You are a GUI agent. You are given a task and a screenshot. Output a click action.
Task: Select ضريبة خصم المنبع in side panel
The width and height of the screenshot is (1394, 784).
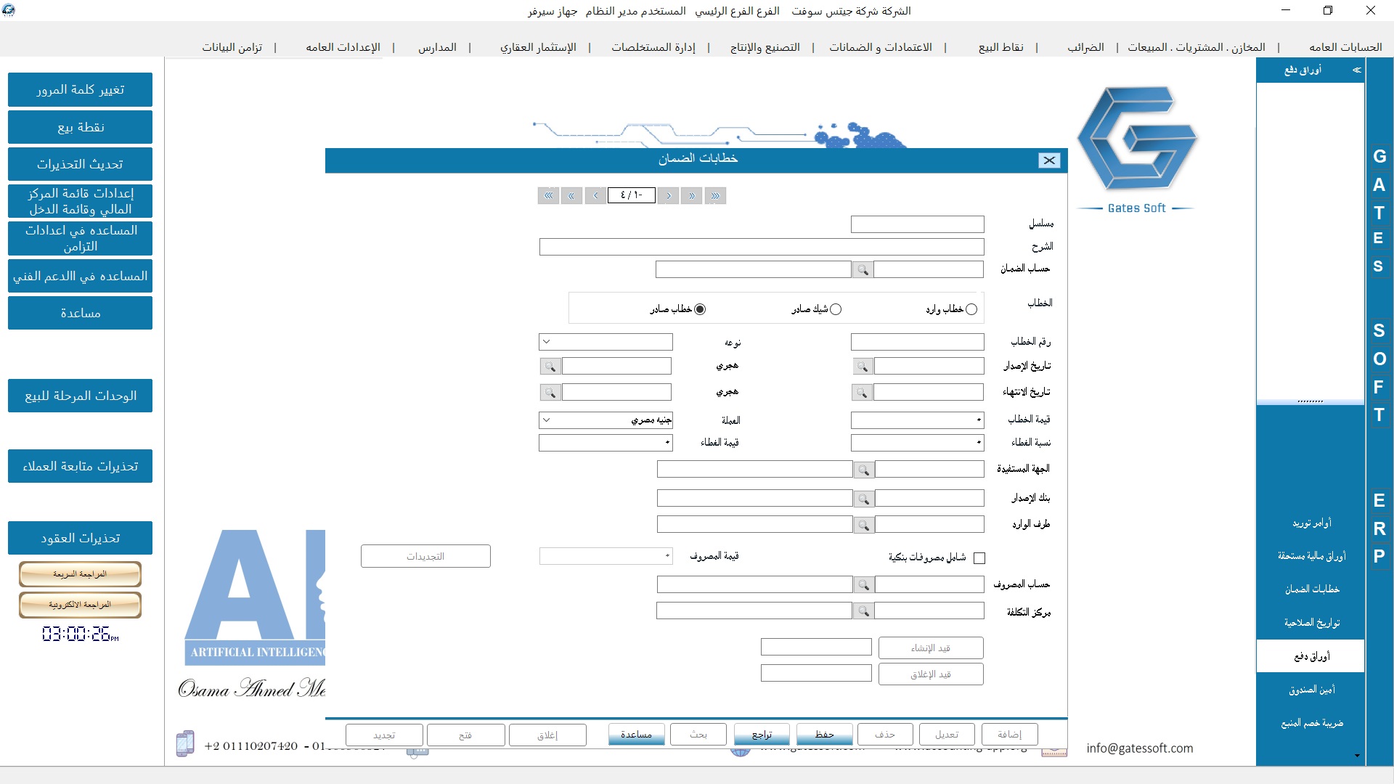1311,723
